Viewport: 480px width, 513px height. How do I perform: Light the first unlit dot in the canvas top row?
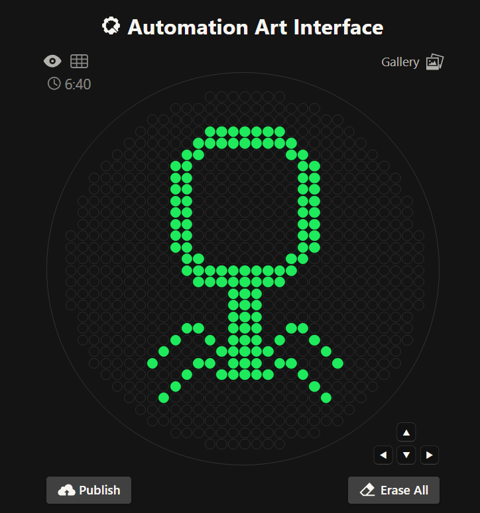tap(210, 97)
